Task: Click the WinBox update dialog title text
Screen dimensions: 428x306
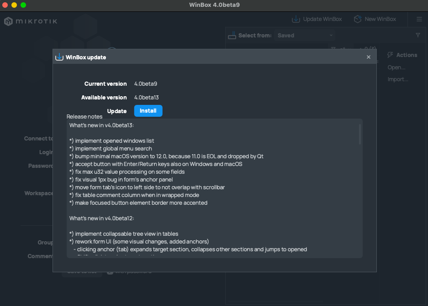Action: tap(86, 57)
